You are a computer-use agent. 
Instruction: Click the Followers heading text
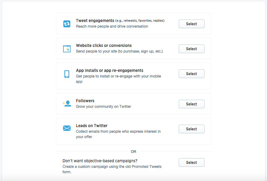pos(85,101)
